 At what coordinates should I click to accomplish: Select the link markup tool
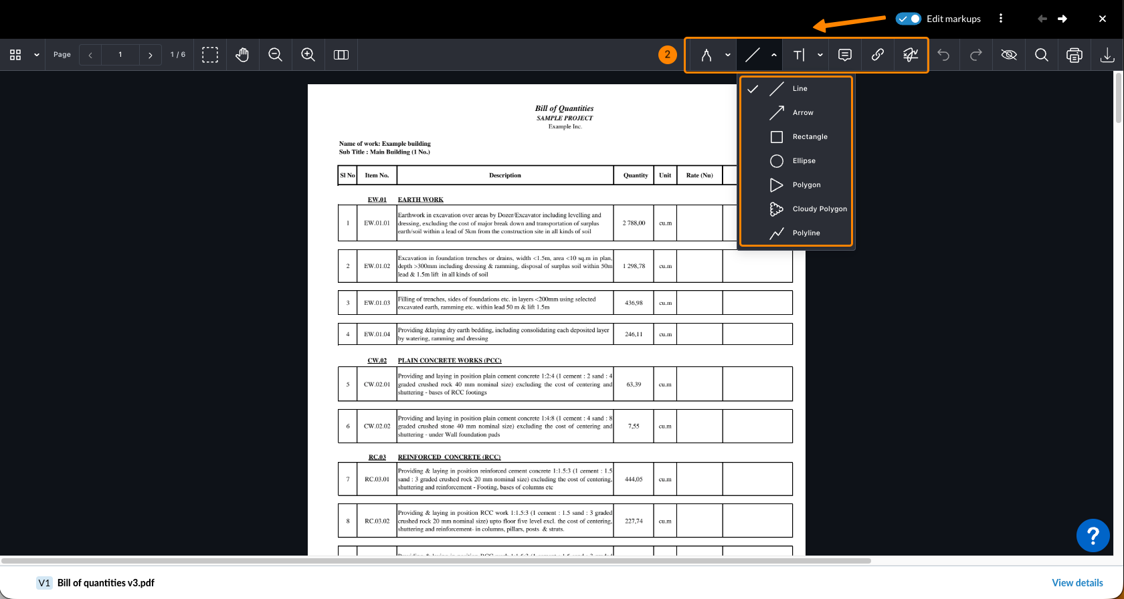pyautogui.click(x=878, y=55)
